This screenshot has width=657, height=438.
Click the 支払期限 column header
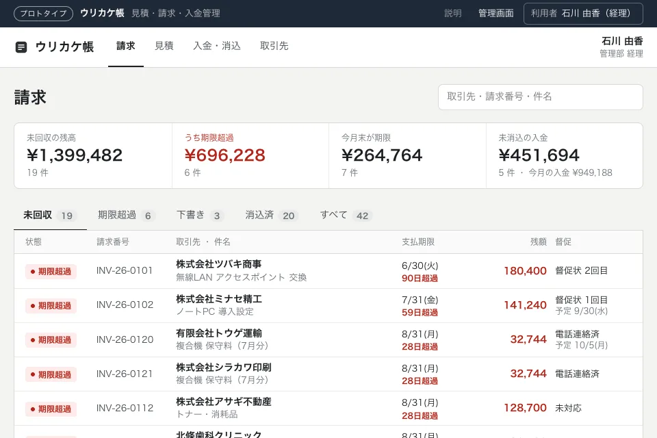(418, 242)
